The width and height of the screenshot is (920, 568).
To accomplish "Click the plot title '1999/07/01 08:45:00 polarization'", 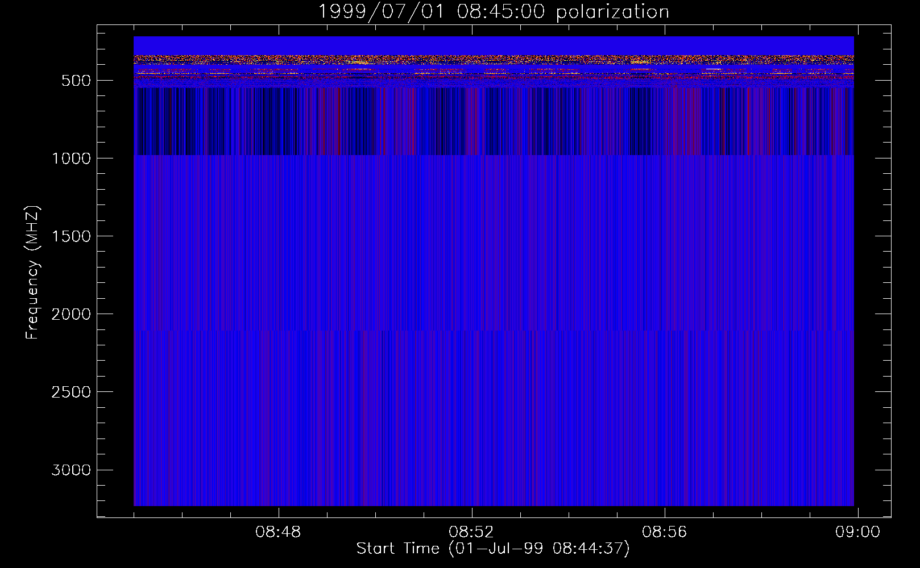I will tap(494, 11).
